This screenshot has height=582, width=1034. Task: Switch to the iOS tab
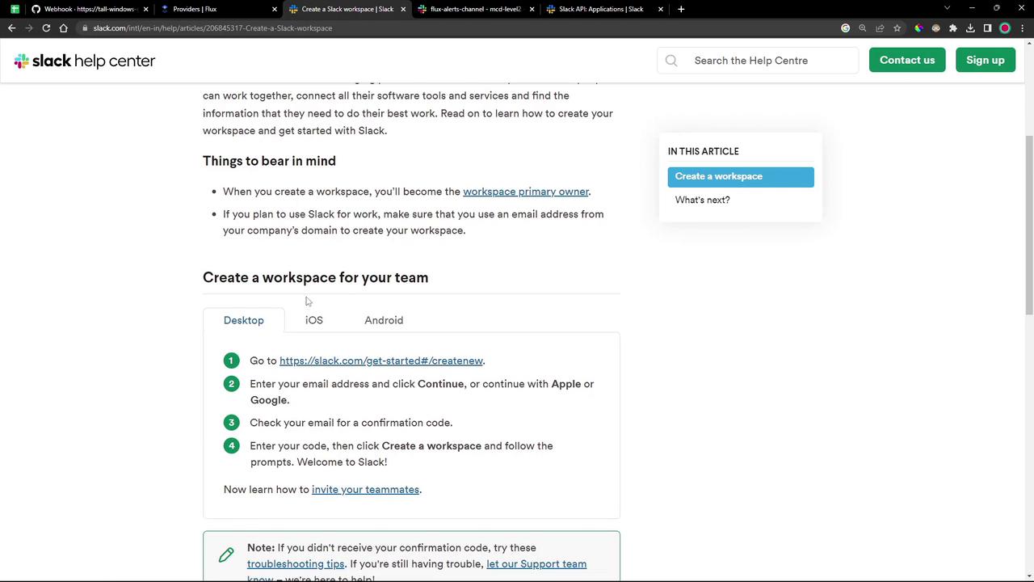pyautogui.click(x=314, y=320)
